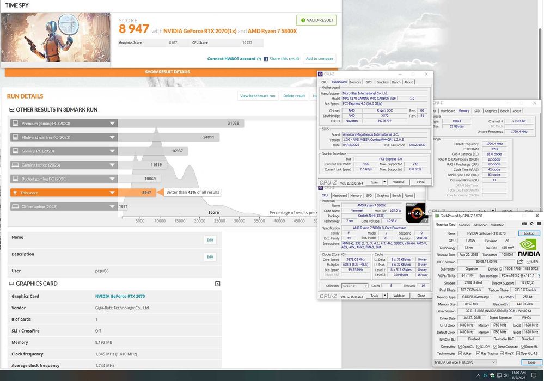Toggle the Ray Tracing checkbox
Viewport: 544px width, 381px height.
click(x=479, y=354)
